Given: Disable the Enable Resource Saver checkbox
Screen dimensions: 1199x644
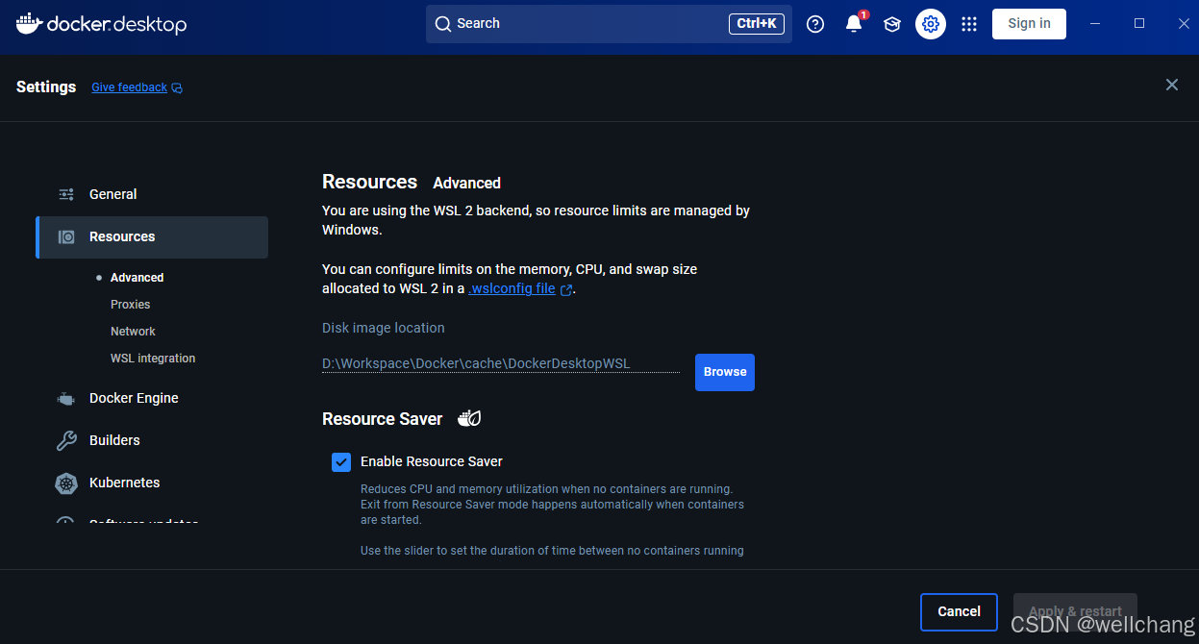Looking at the screenshot, I should point(341,462).
